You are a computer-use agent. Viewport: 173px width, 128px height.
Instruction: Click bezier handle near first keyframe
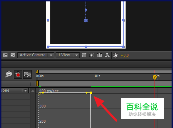pyautogui.click(x=43, y=93)
